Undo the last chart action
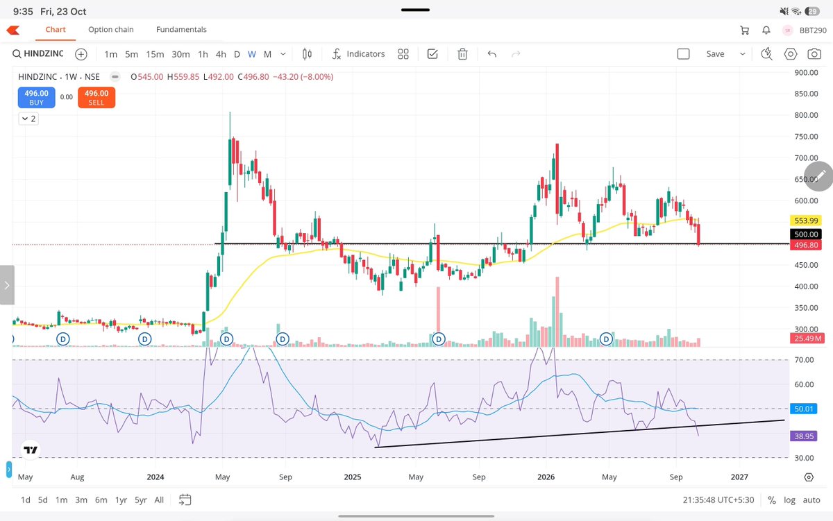833x521 pixels. coord(492,54)
